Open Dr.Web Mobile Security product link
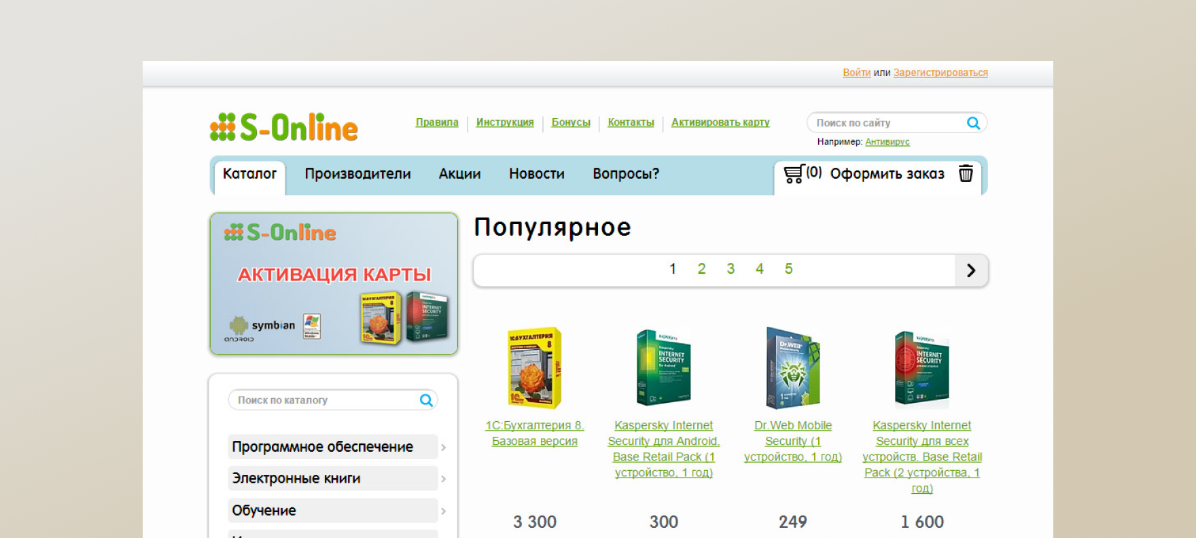Screen dimensions: 1196x538 coord(793,441)
